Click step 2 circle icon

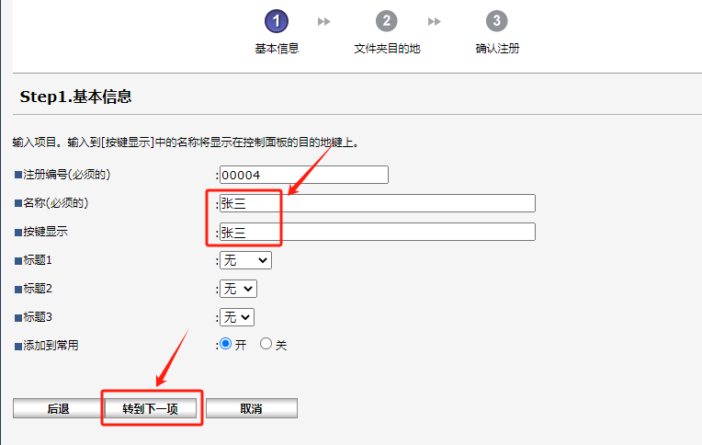pos(387,21)
